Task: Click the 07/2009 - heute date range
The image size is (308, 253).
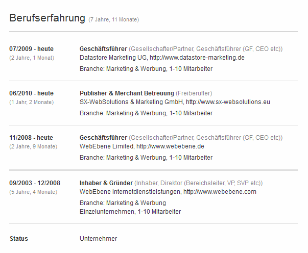Action: (31, 49)
